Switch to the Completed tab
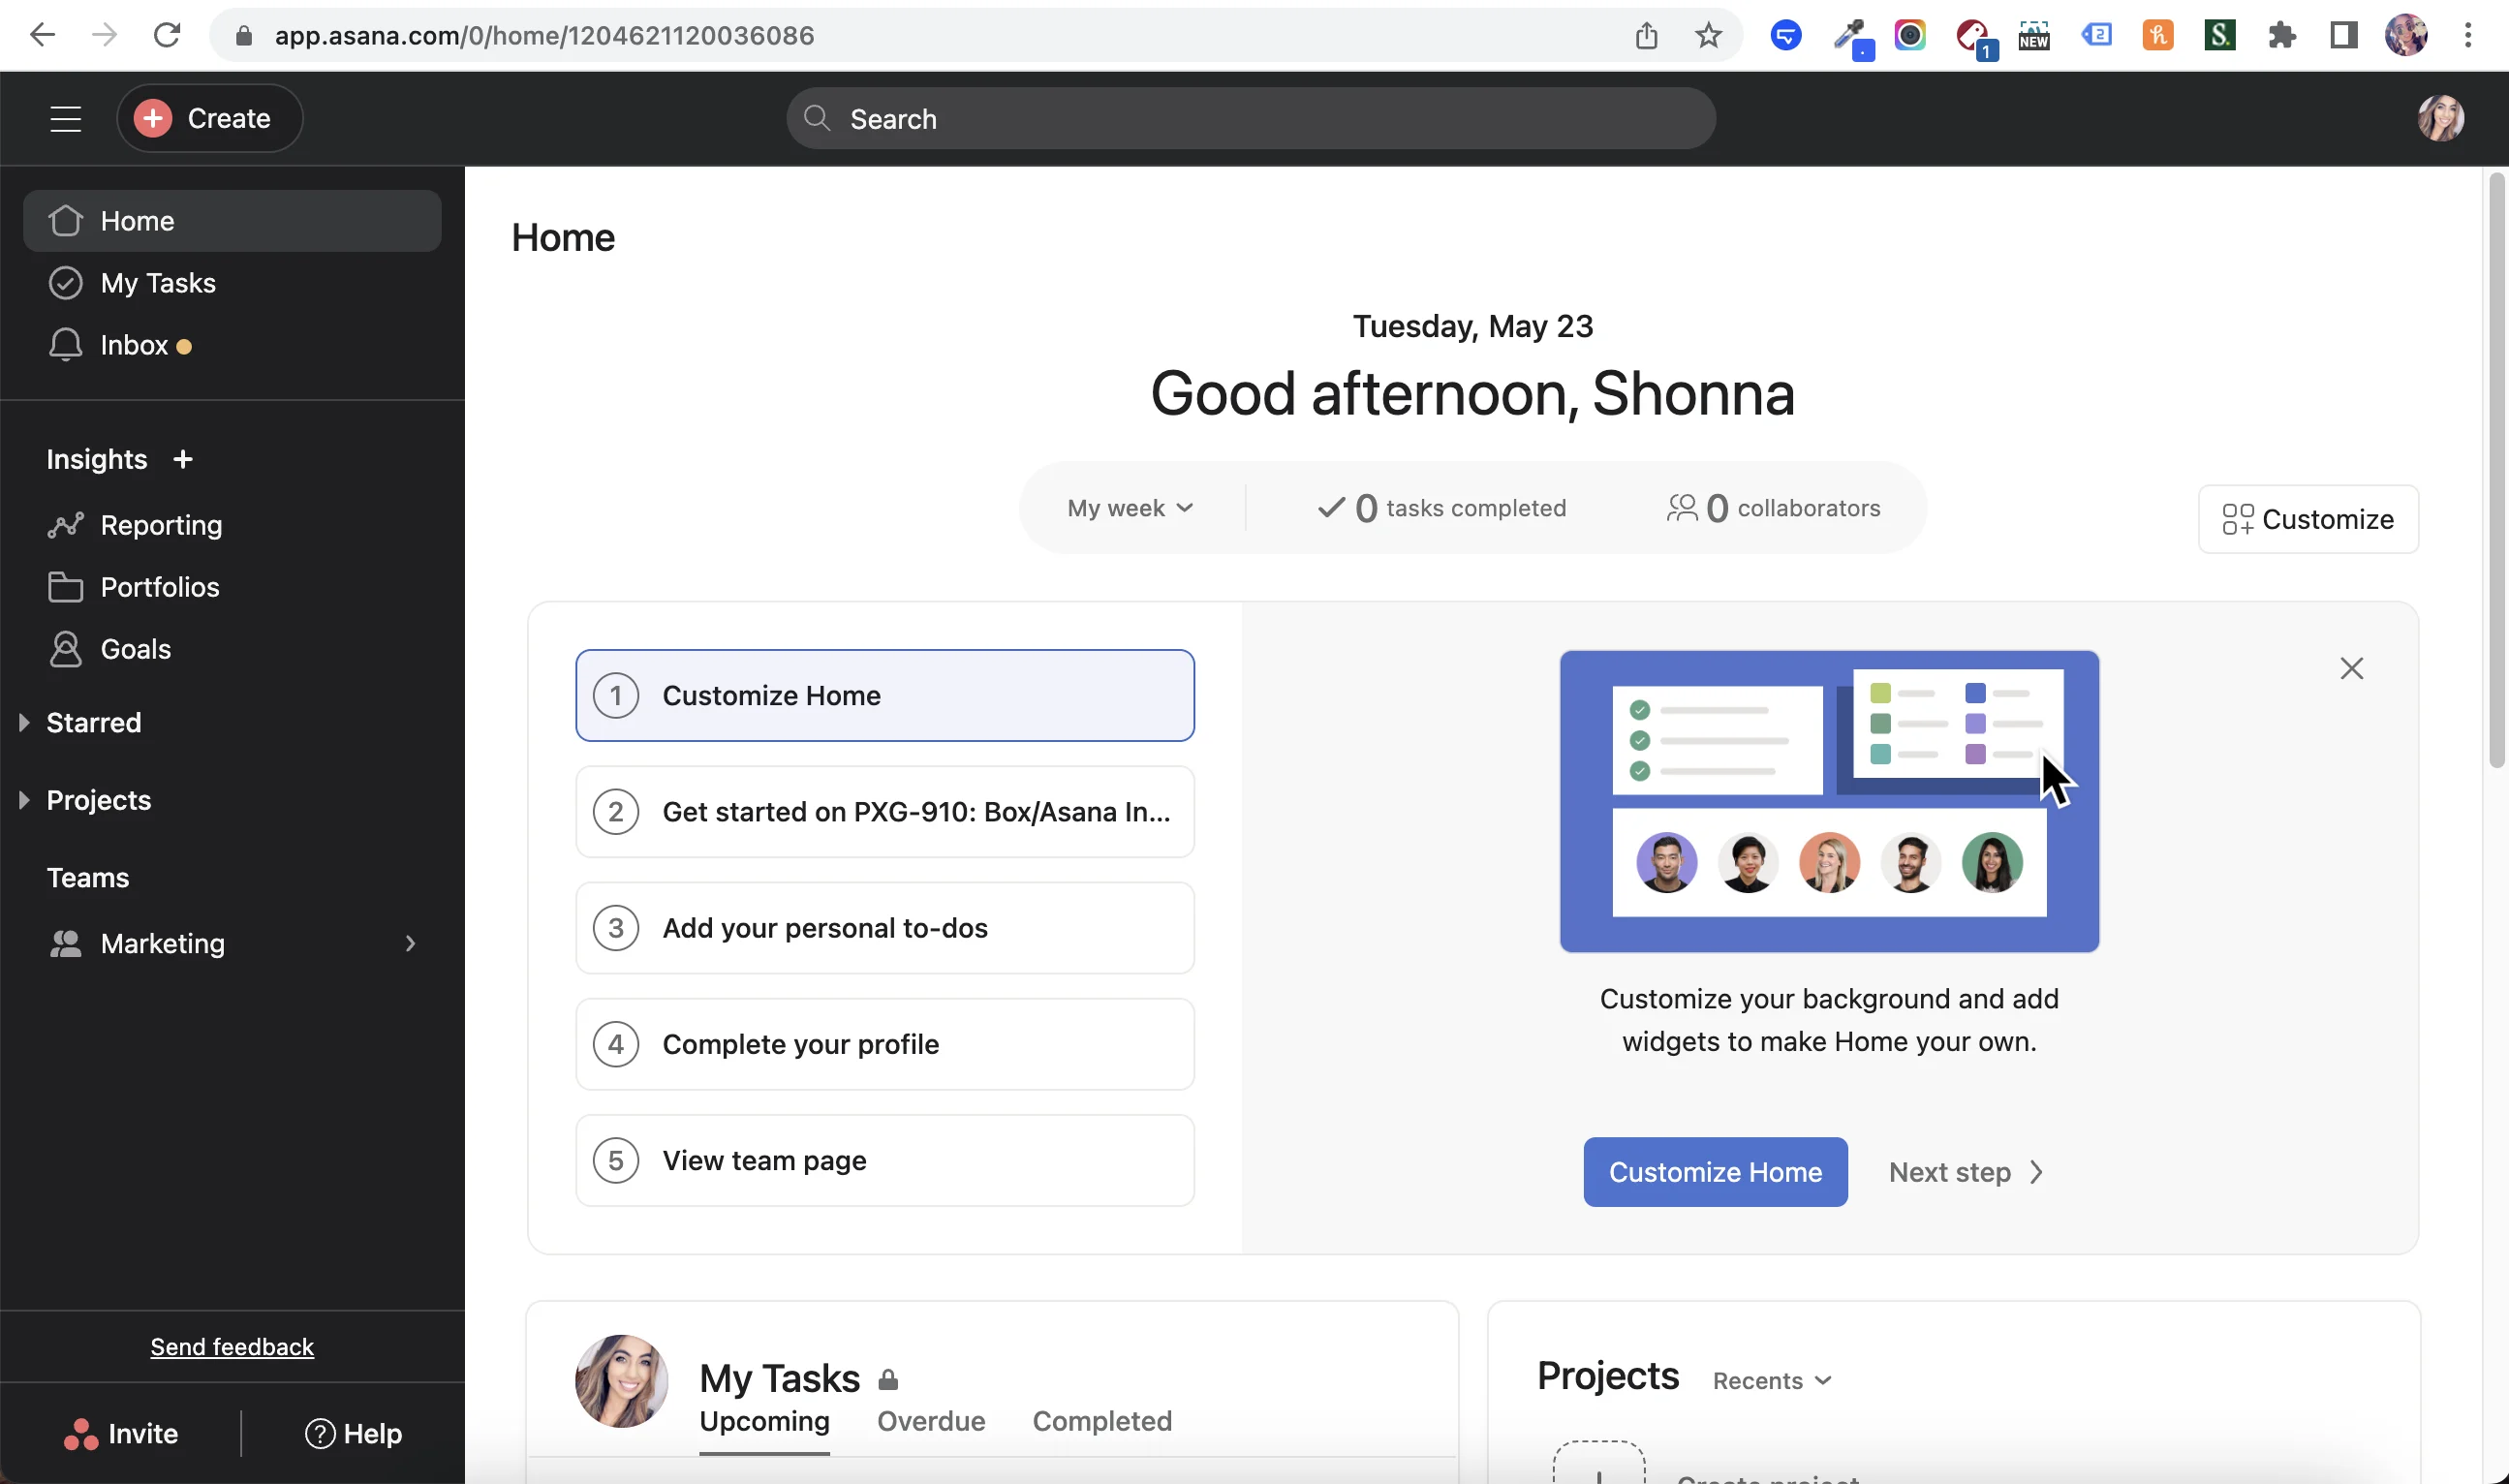 (1102, 1422)
